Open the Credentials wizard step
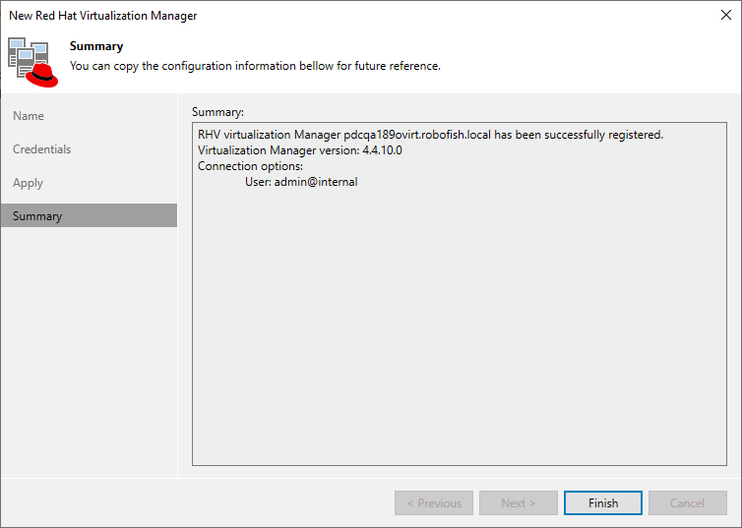742x528 pixels. click(x=42, y=149)
